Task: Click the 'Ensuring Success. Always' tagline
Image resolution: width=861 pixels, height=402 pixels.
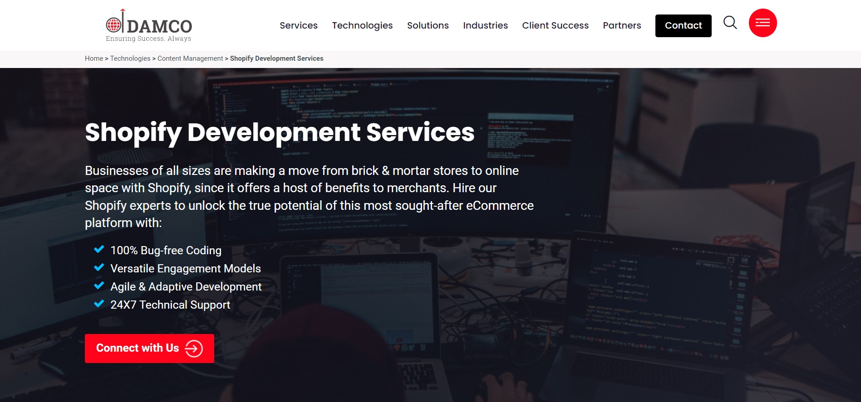Action: [148, 39]
